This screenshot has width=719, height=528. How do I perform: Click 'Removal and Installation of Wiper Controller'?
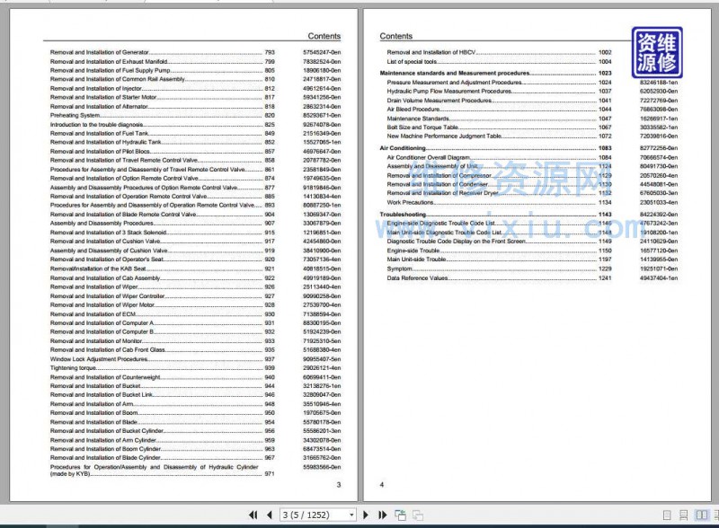pyautogui.click(x=107, y=296)
